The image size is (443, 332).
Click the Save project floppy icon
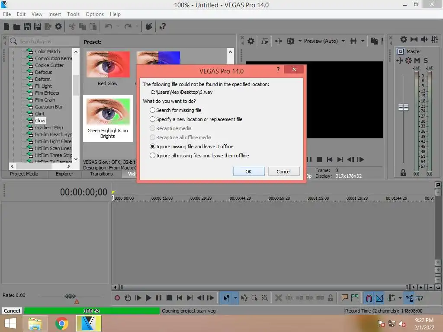(27, 26)
